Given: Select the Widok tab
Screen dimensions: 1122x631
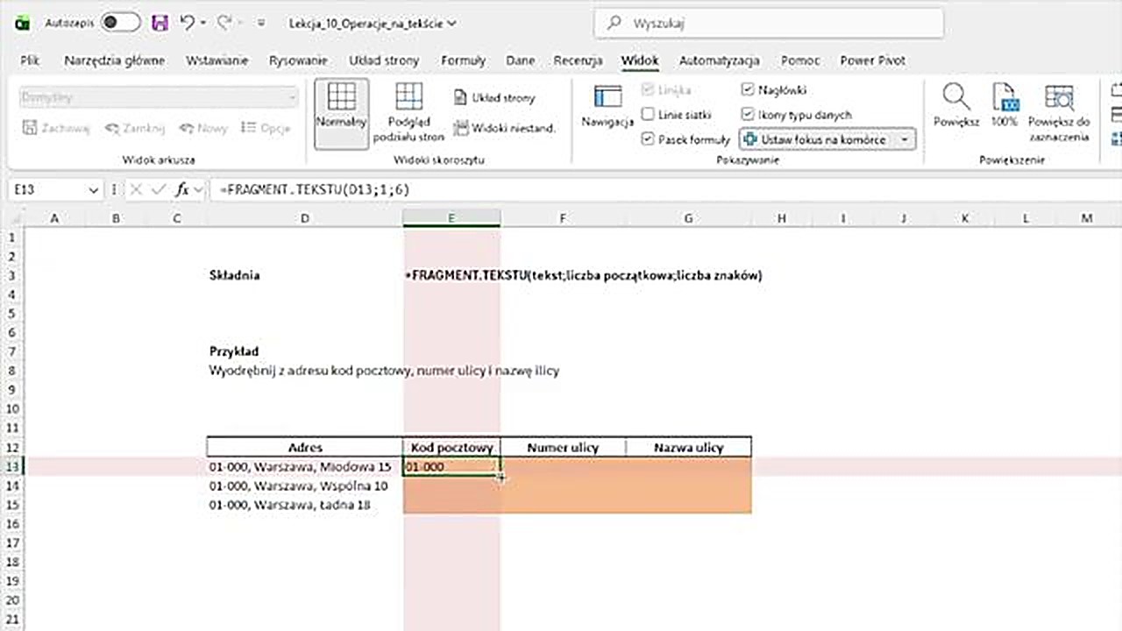Looking at the screenshot, I should 640,60.
